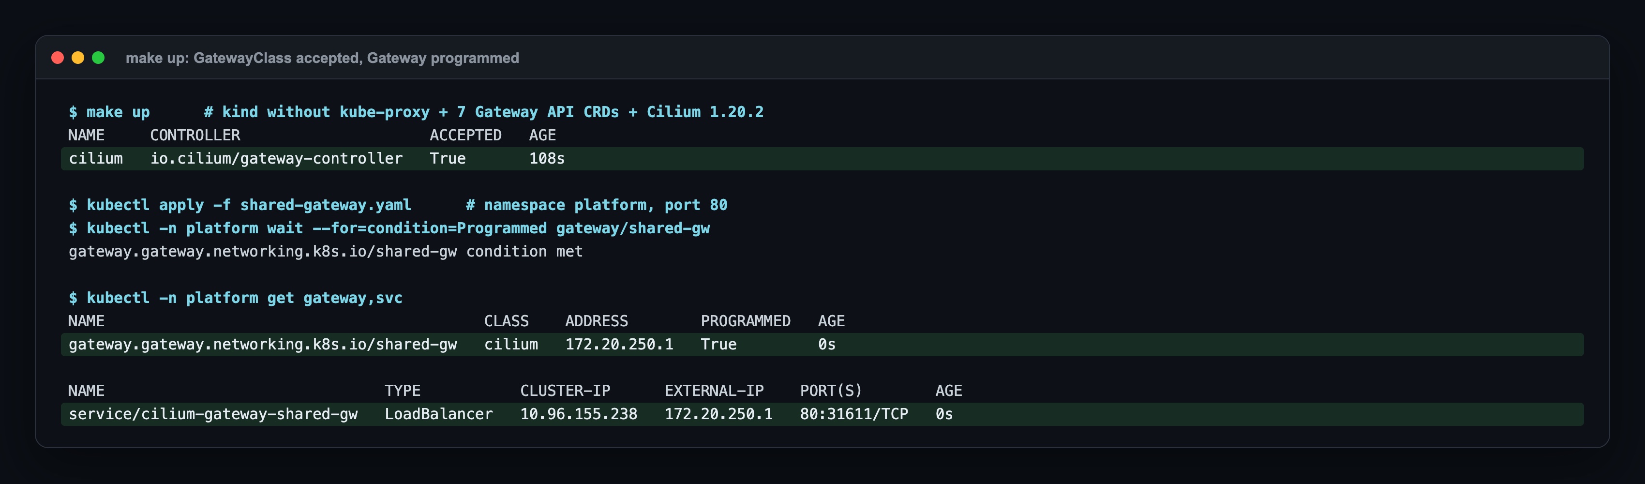This screenshot has height=484, width=1645.
Task: Click the comment mentioning Cilium 1.20.2
Action: [483, 112]
